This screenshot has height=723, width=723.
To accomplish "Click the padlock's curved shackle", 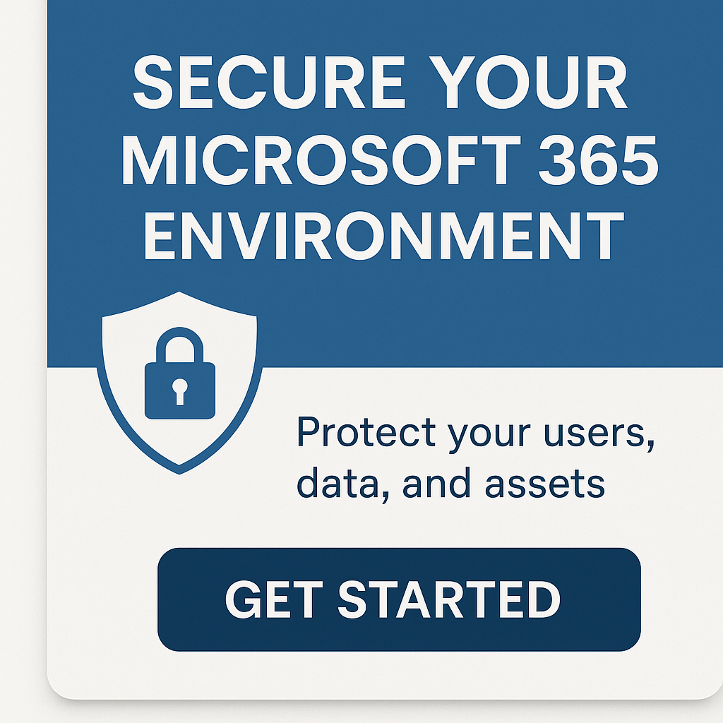I will (x=180, y=345).
